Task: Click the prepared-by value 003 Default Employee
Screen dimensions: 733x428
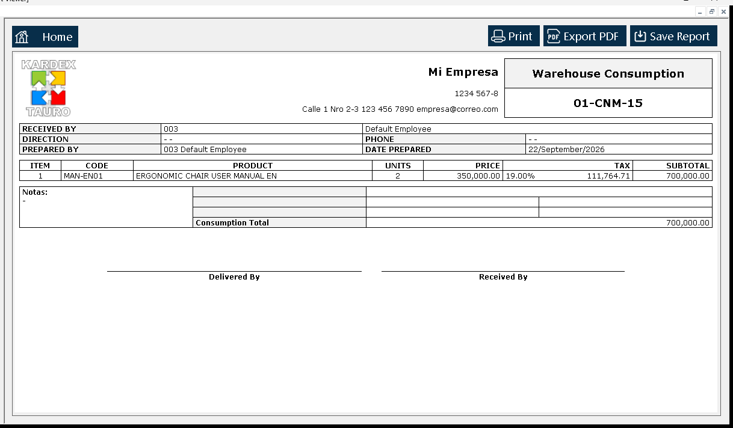Action: 205,149
